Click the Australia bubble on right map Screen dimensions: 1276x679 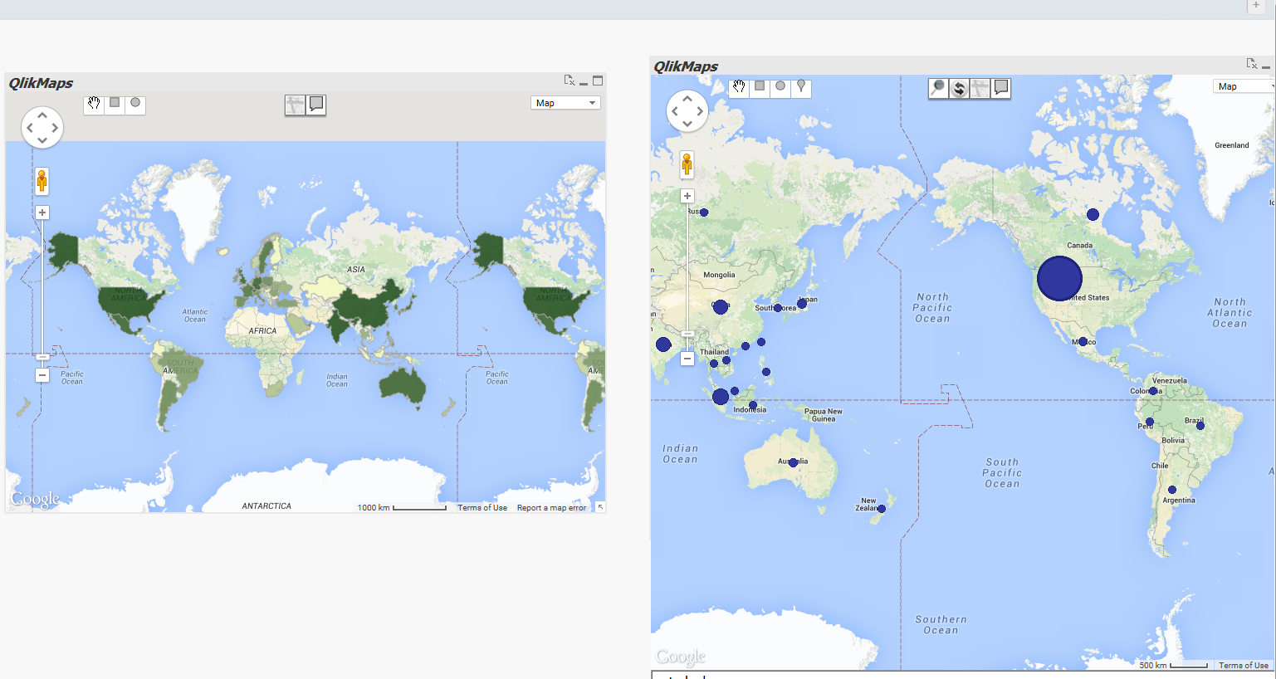click(793, 462)
